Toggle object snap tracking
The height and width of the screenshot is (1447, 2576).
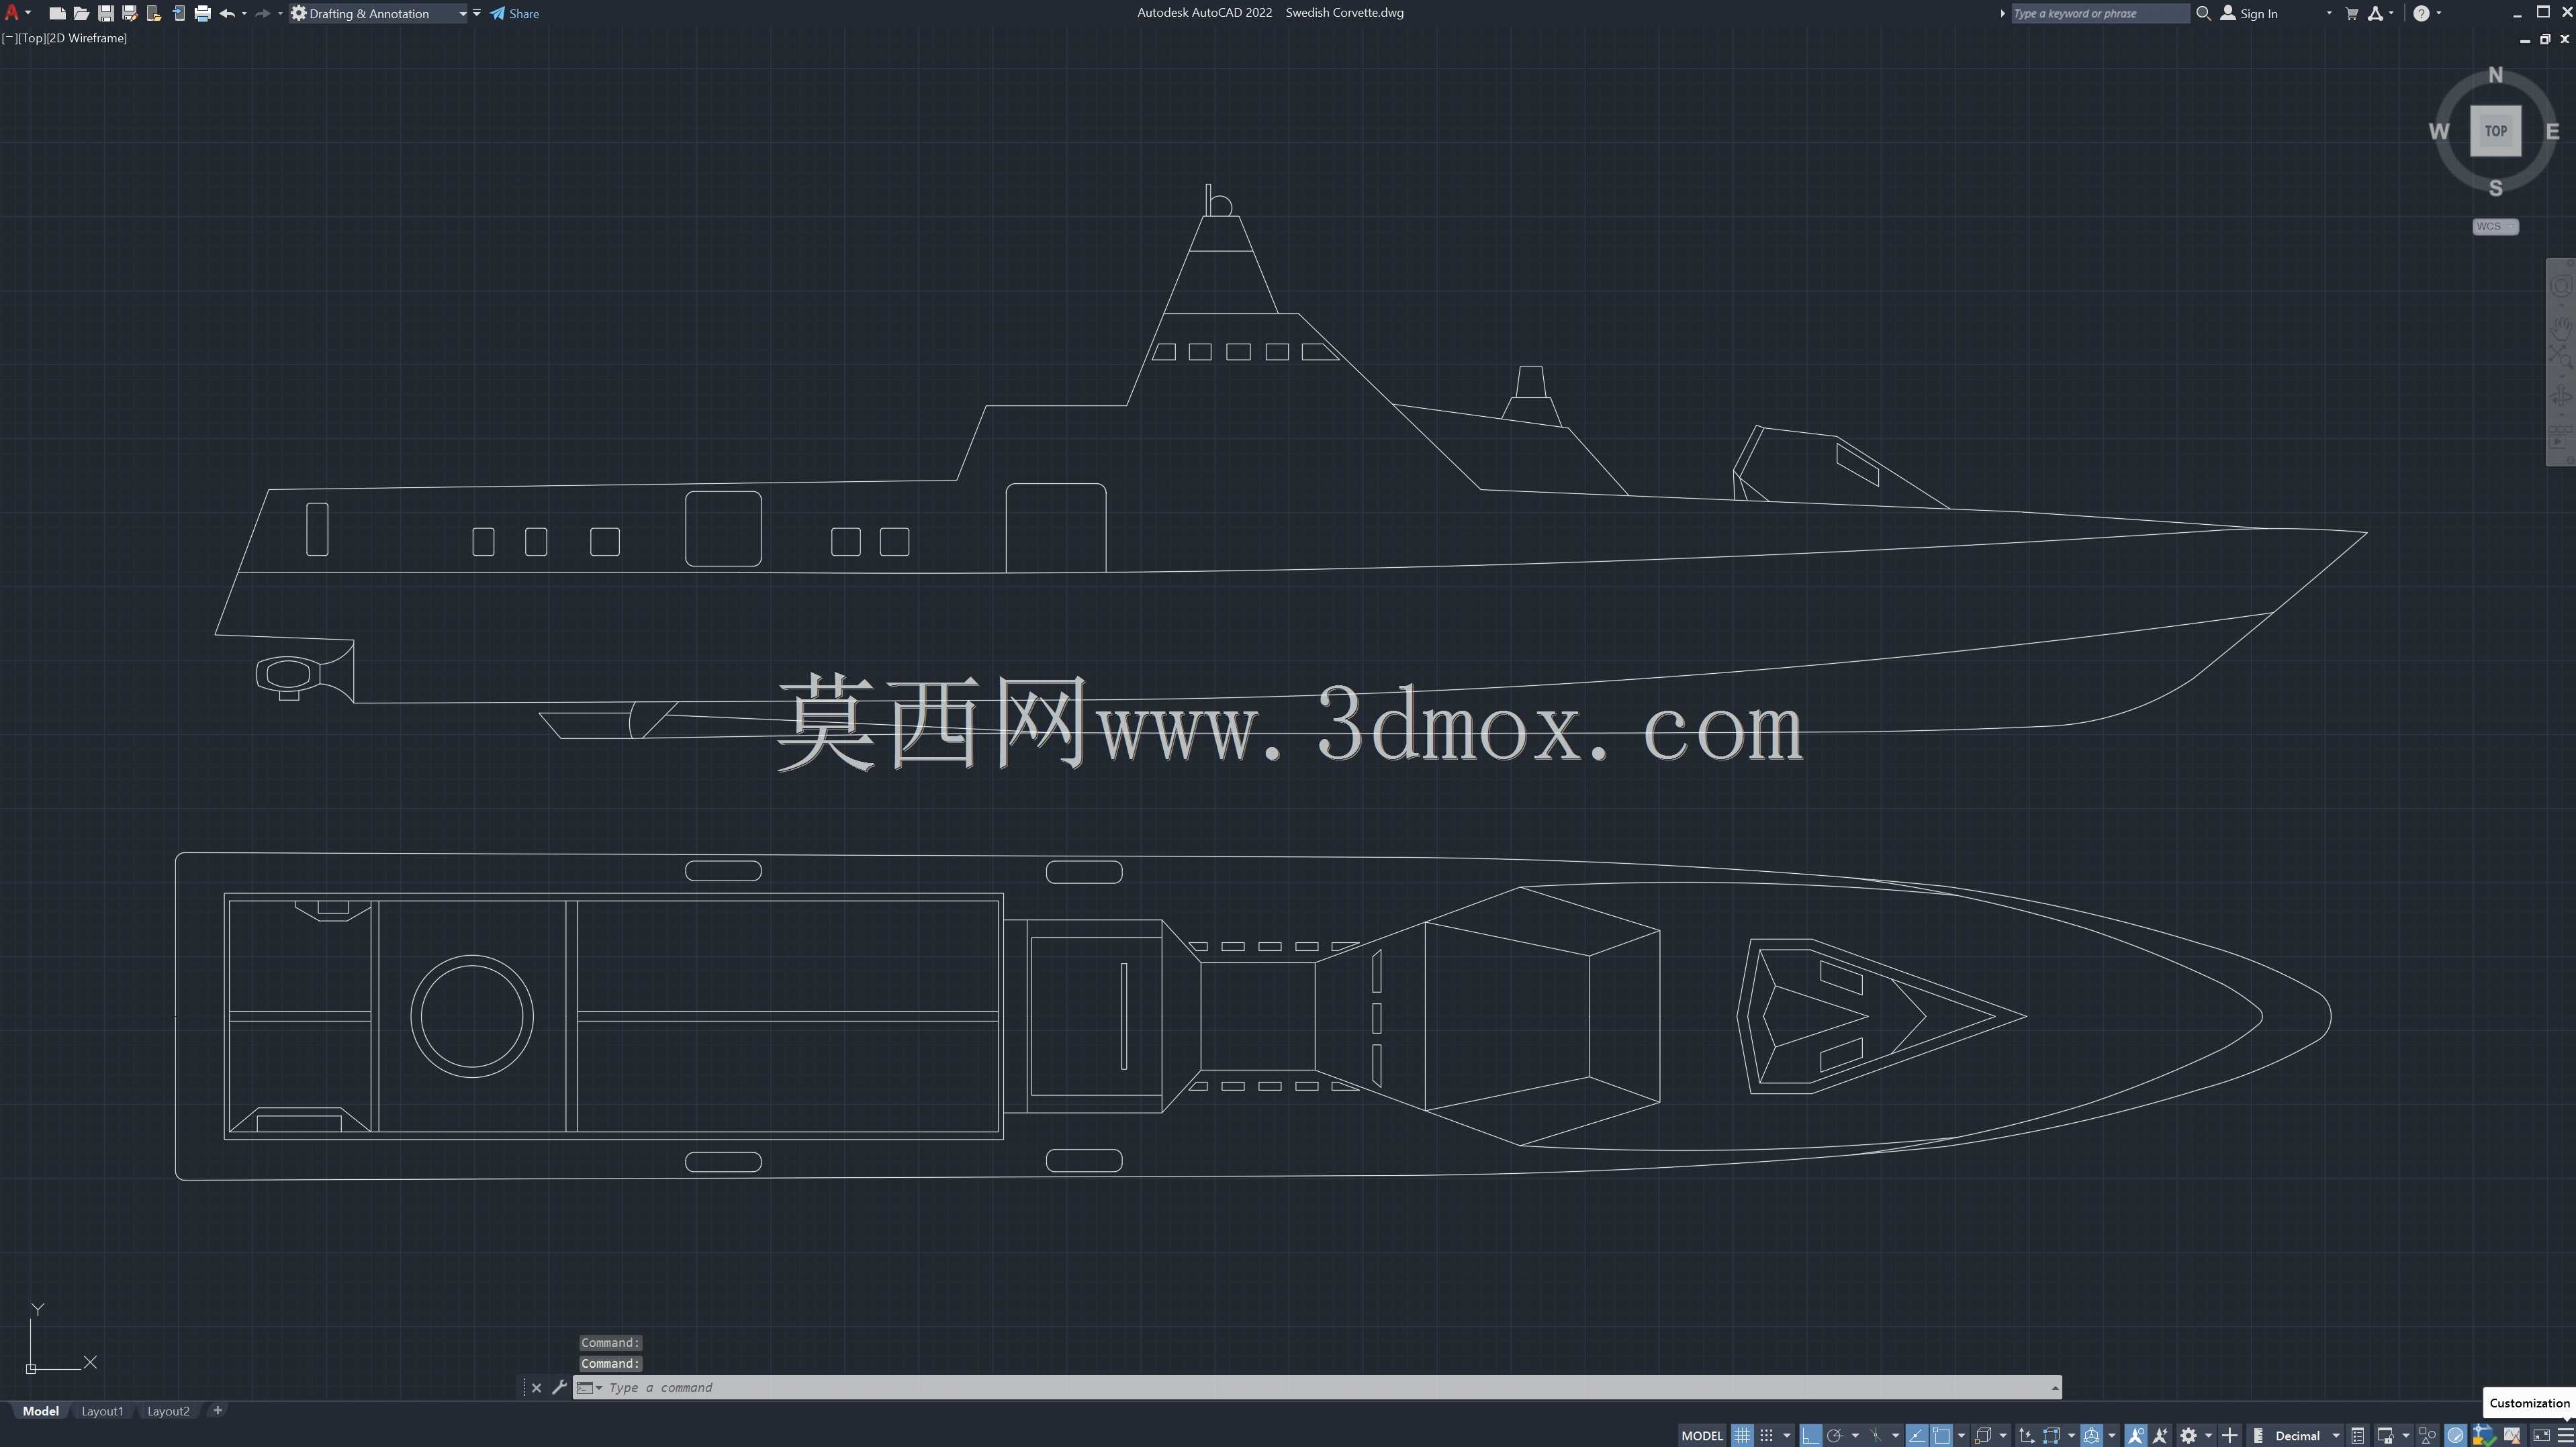point(1916,1436)
